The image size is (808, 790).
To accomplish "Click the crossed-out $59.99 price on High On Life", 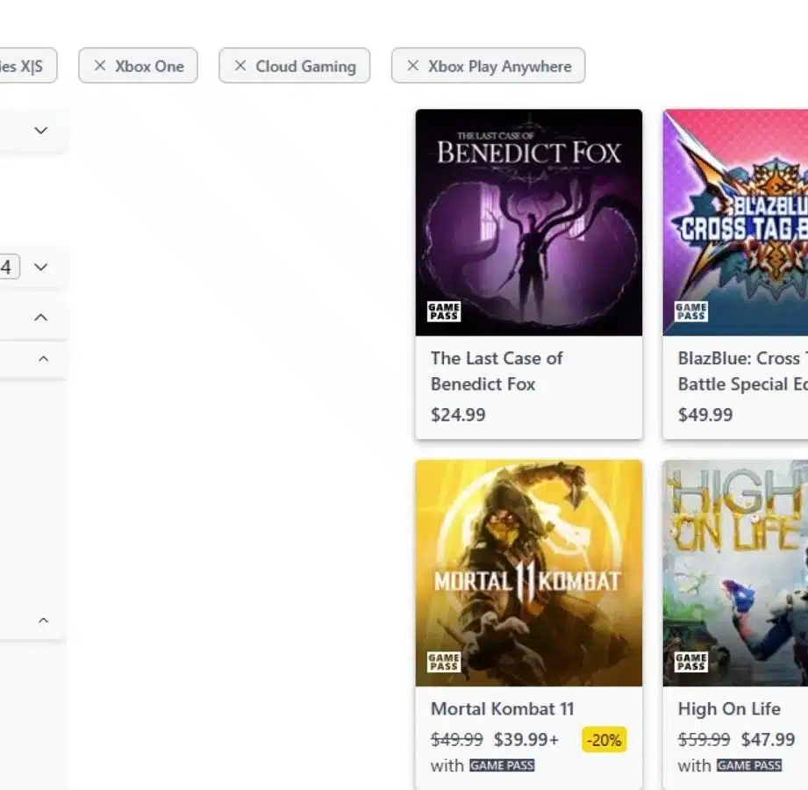I will (x=704, y=739).
